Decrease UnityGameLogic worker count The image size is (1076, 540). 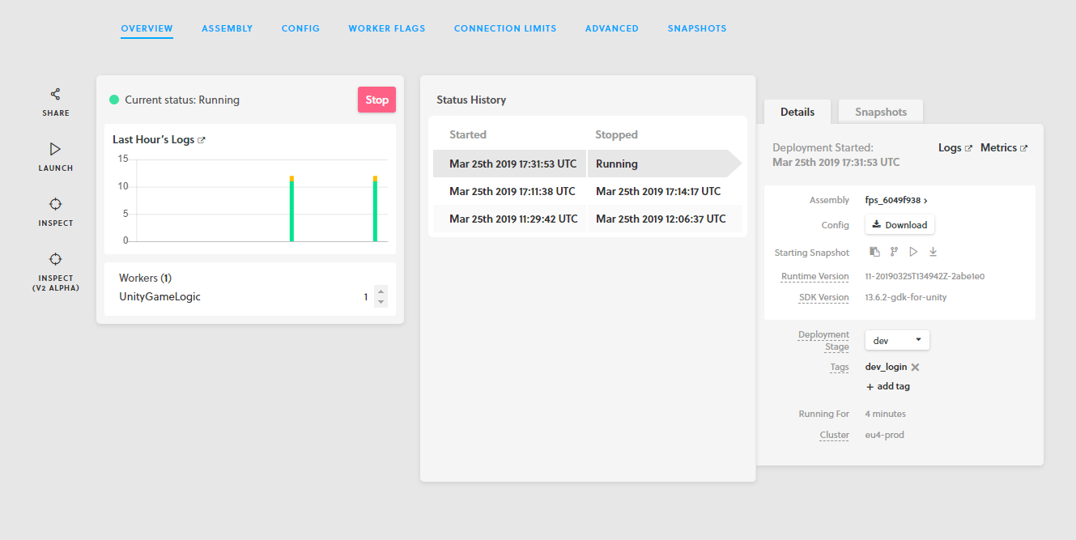(x=381, y=302)
